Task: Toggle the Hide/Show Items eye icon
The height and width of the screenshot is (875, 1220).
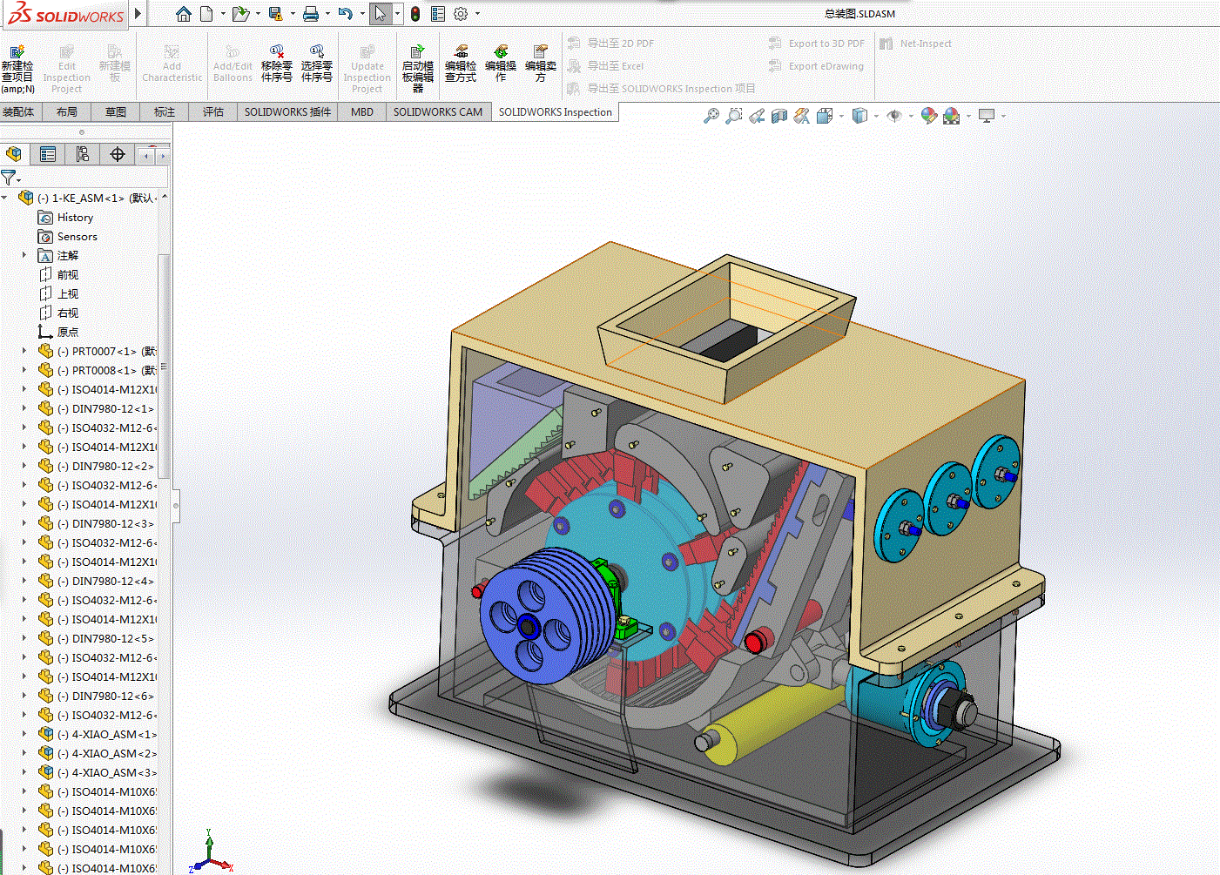Action: pyautogui.click(x=893, y=116)
